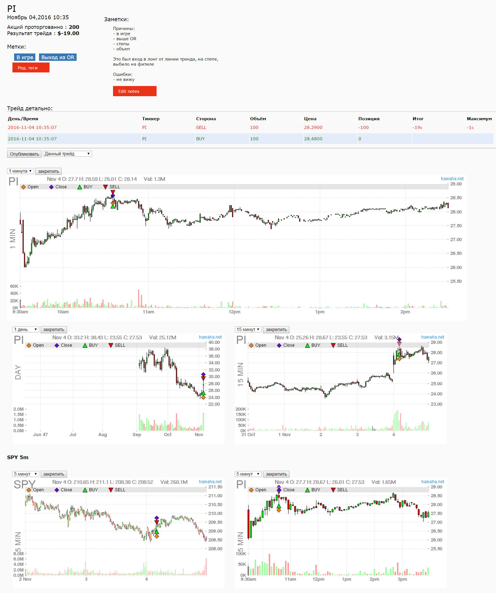The width and height of the screenshot is (496, 593).
Task: Click green BUY triangle in 1-minute chart legend
Action: click(80, 187)
